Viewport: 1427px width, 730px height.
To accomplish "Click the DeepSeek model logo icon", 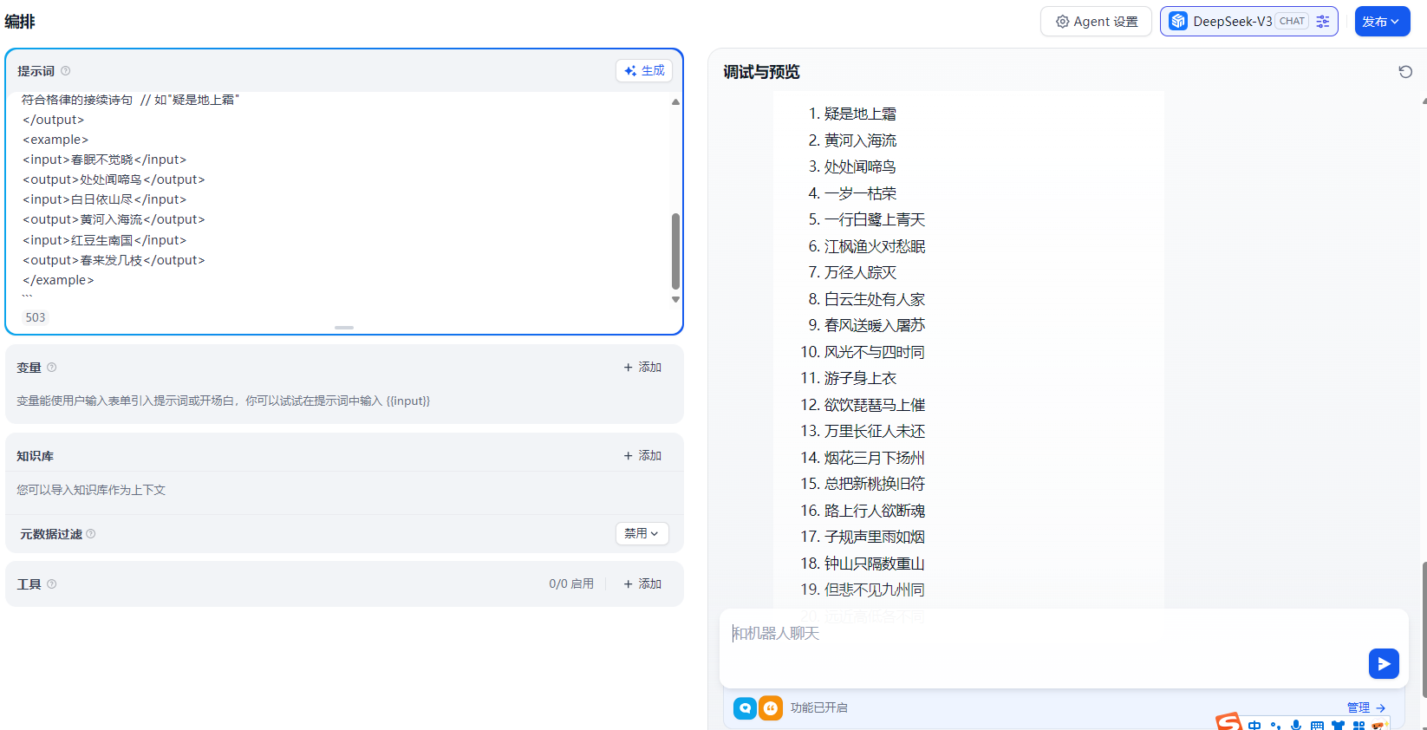I will 1178,22.
